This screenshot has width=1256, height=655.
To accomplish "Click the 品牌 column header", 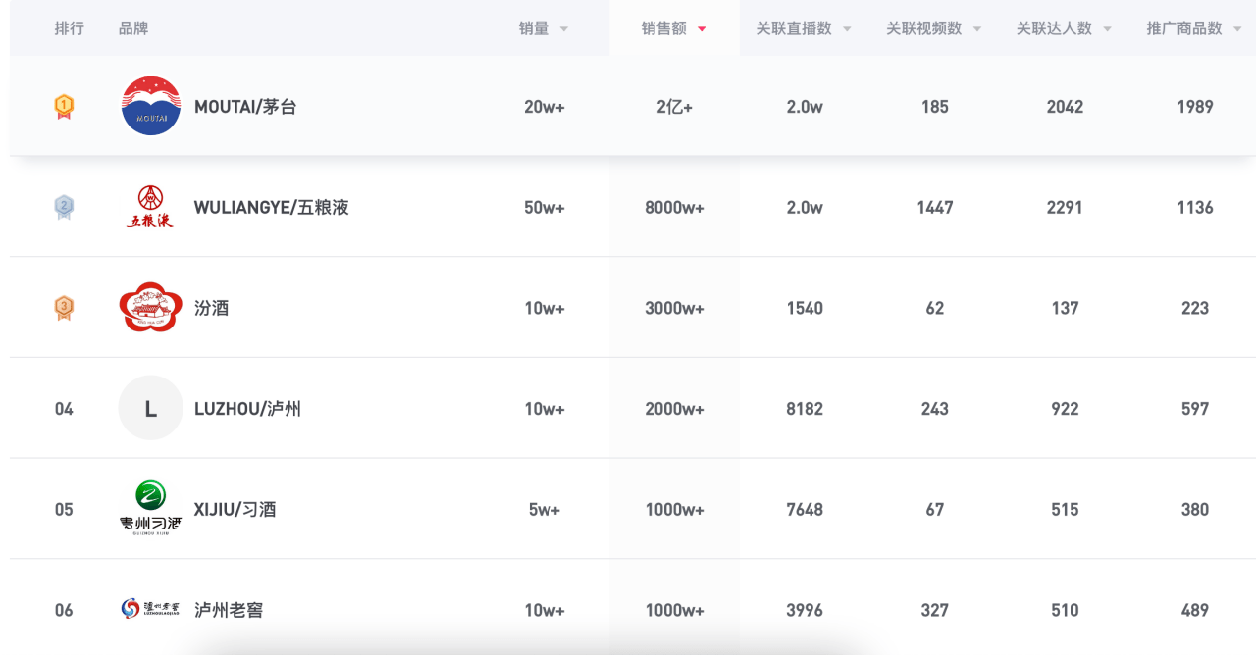I will coord(133,28).
